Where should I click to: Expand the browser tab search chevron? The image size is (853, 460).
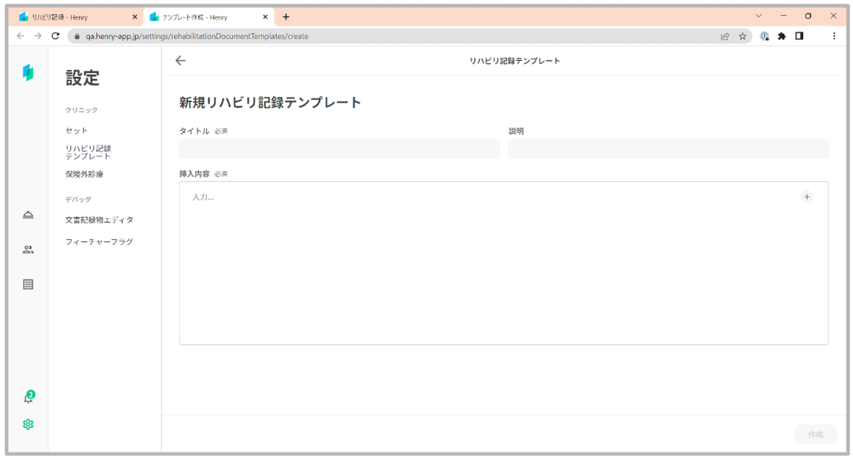[x=758, y=16]
